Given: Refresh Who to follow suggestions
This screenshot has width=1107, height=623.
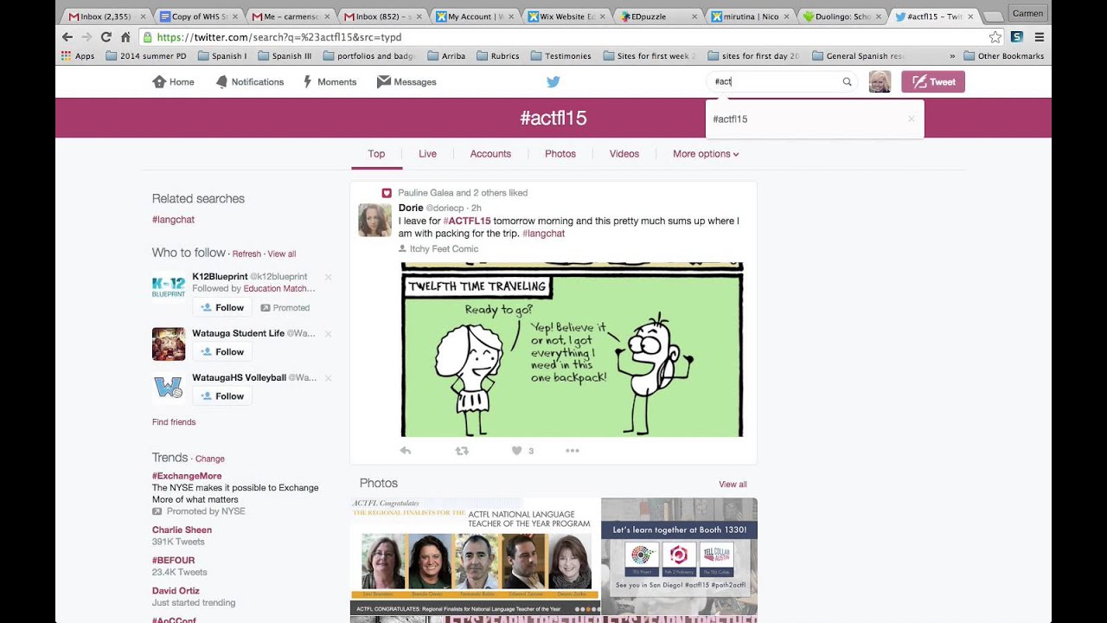Looking at the screenshot, I should coord(246,254).
